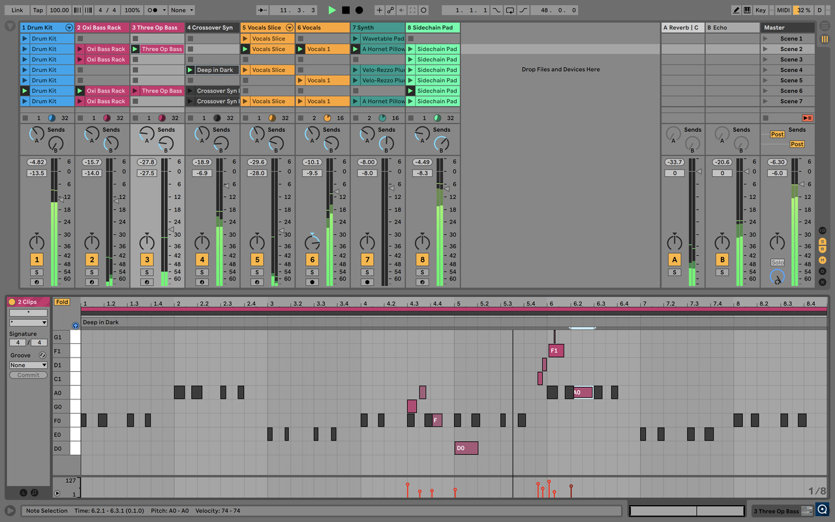The width and height of the screenshot is (835, 522).
Task: Select the Crossover Syn track header
Action: tap(212, 27)
